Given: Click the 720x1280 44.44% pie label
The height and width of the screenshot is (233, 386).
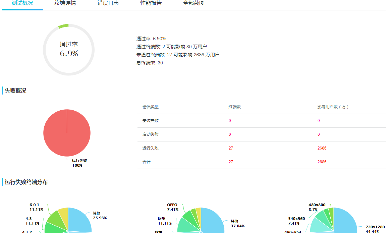Looking at the screenshot, I should click(375, 229).
